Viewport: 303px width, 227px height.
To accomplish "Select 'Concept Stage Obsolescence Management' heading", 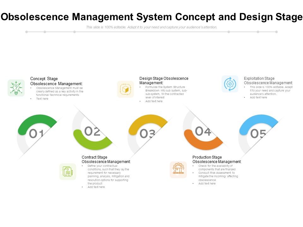I will 56,81.
